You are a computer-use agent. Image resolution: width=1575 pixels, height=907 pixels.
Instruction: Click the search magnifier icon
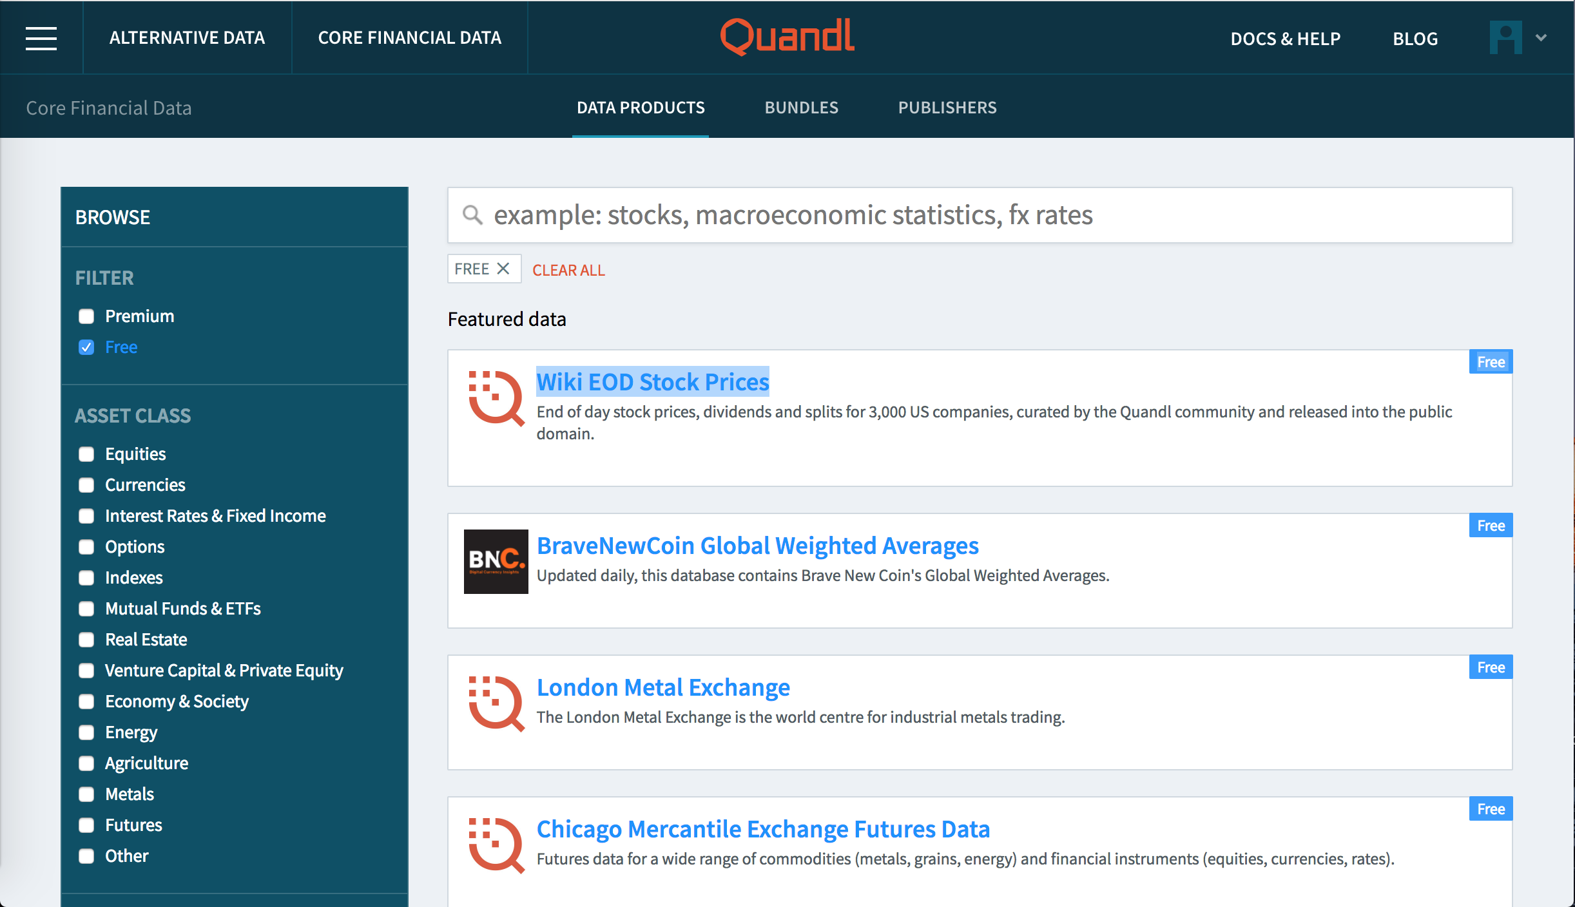tap(472, 215)
